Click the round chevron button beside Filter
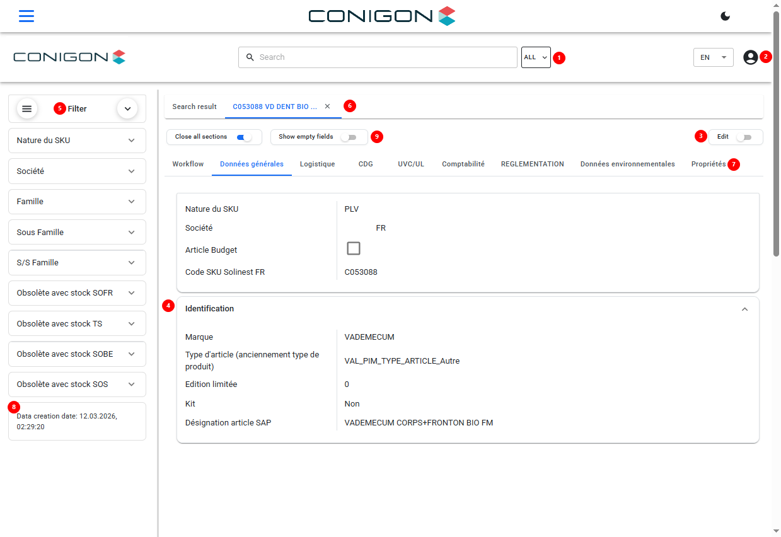 [127, 109]
